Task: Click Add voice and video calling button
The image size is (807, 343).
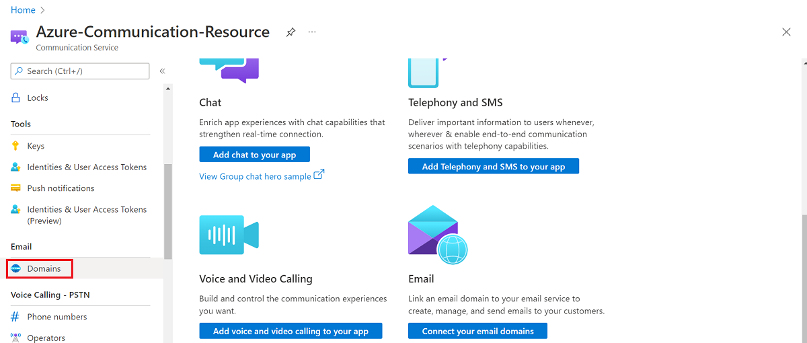Action: [x=291, y=331]
